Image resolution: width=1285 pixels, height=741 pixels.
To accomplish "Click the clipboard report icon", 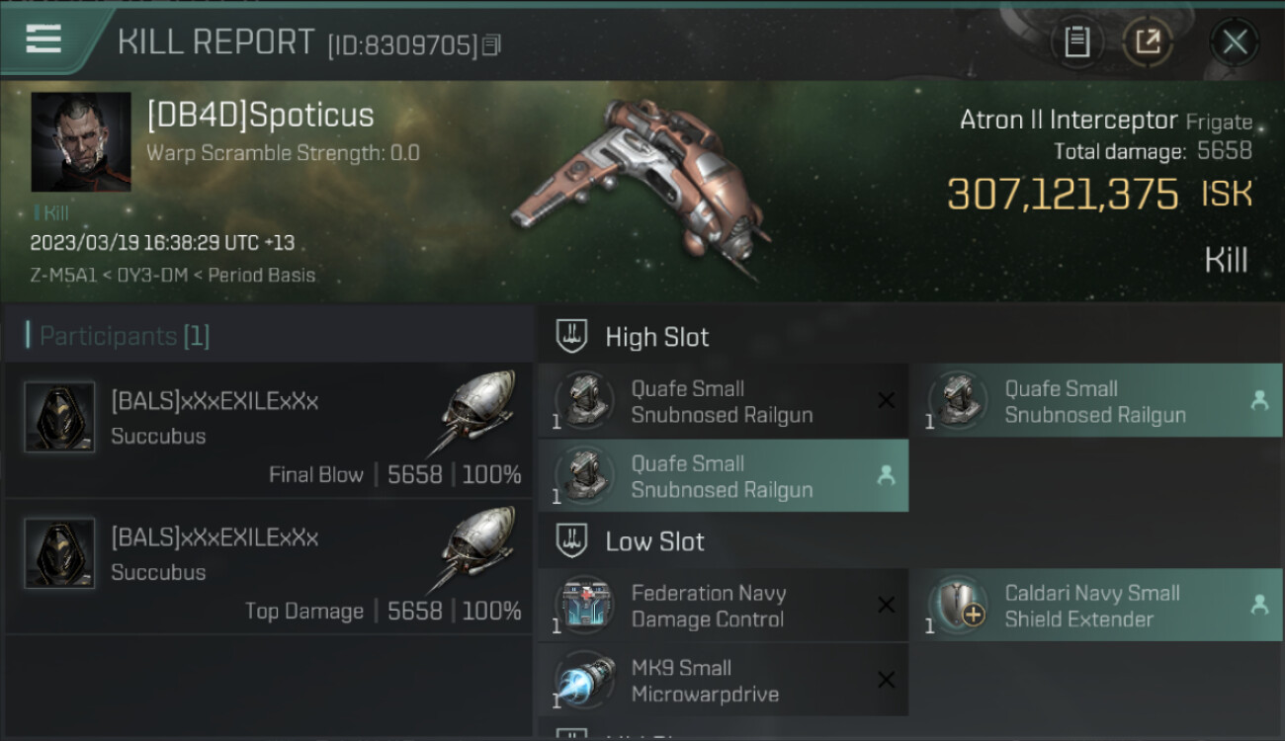I will click(1076, 41).
